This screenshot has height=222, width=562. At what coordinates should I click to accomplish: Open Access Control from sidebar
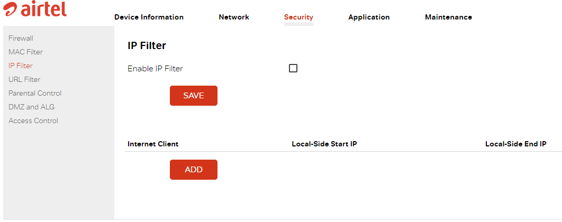[33, 121]
